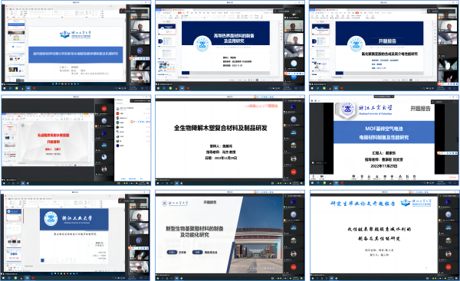Click heading 研究生毕业论文开题报告
Viewport: 460px width, 281px height.
(363, 204)
